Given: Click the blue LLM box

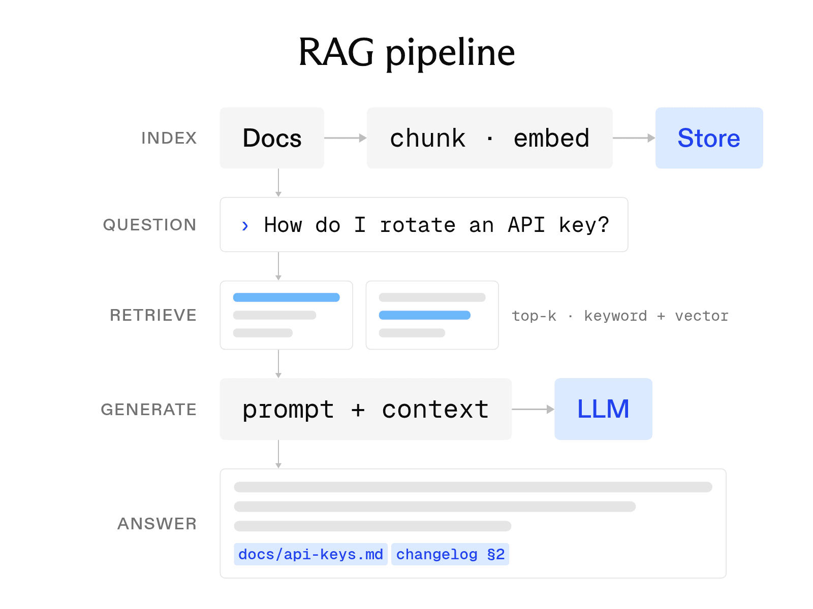Looking at the screenshot, I should (x=603, y=409).
